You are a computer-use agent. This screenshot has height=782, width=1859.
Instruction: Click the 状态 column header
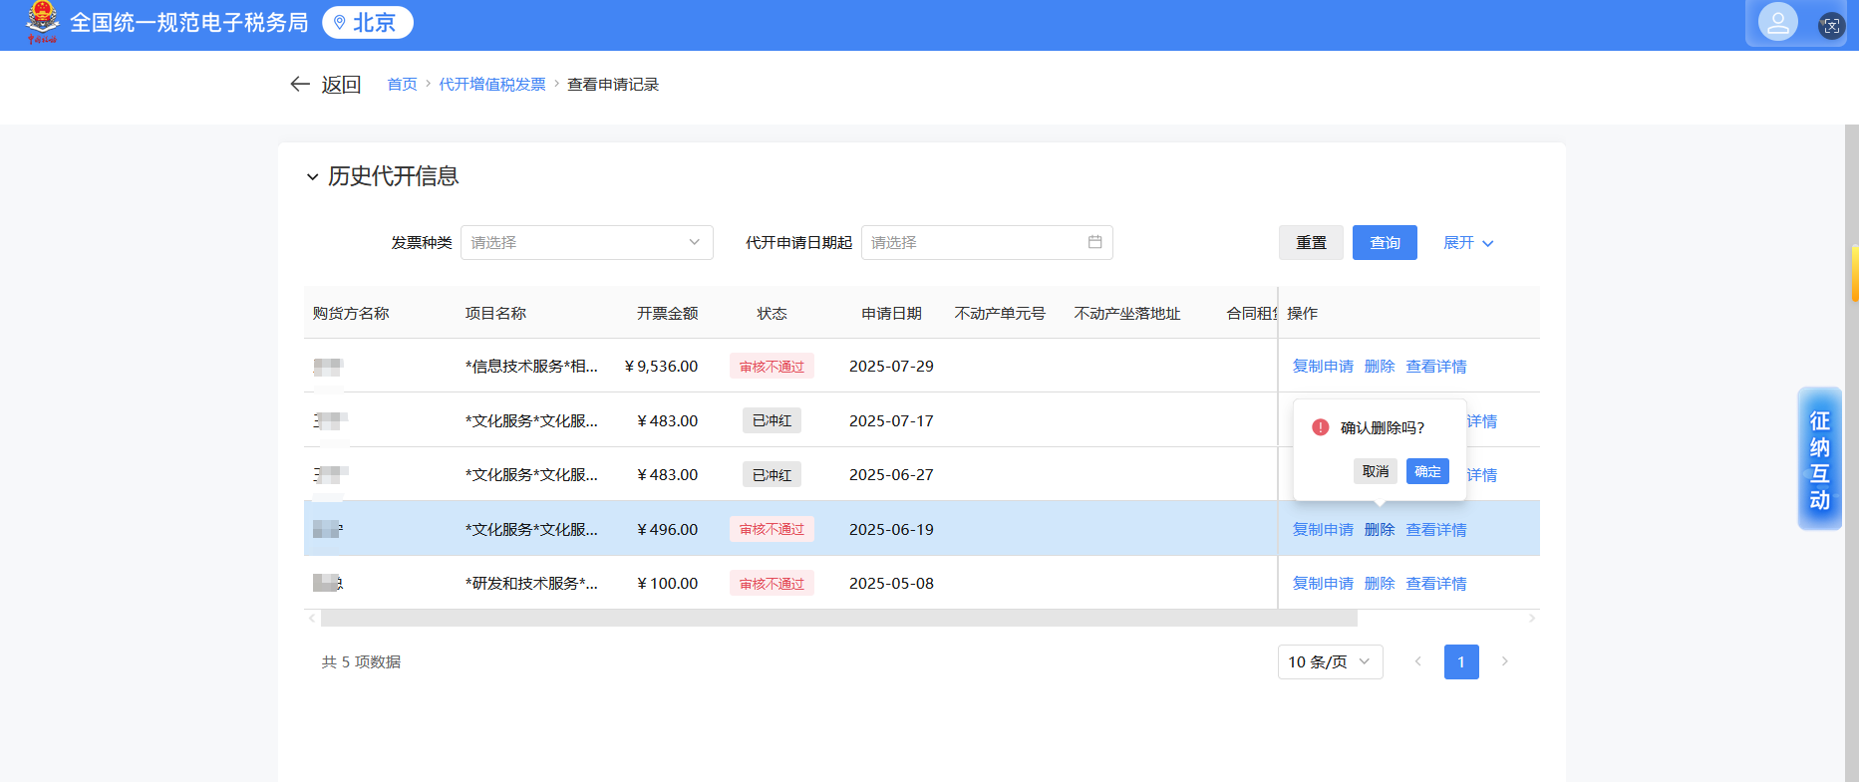(x=773, y=314)
